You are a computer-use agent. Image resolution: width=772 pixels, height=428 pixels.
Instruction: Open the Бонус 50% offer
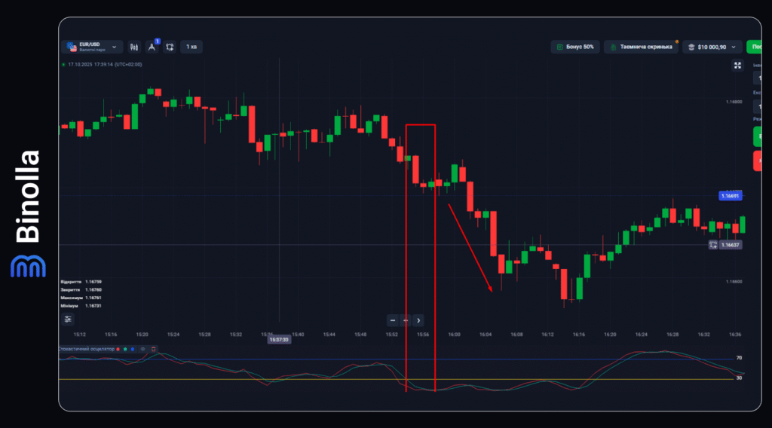[575, 47]
